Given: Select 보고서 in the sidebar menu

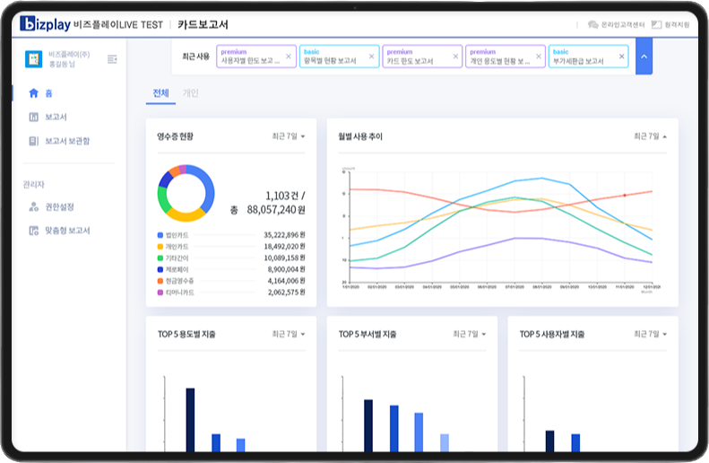Looking at the screenshot, I should point(56,118).
